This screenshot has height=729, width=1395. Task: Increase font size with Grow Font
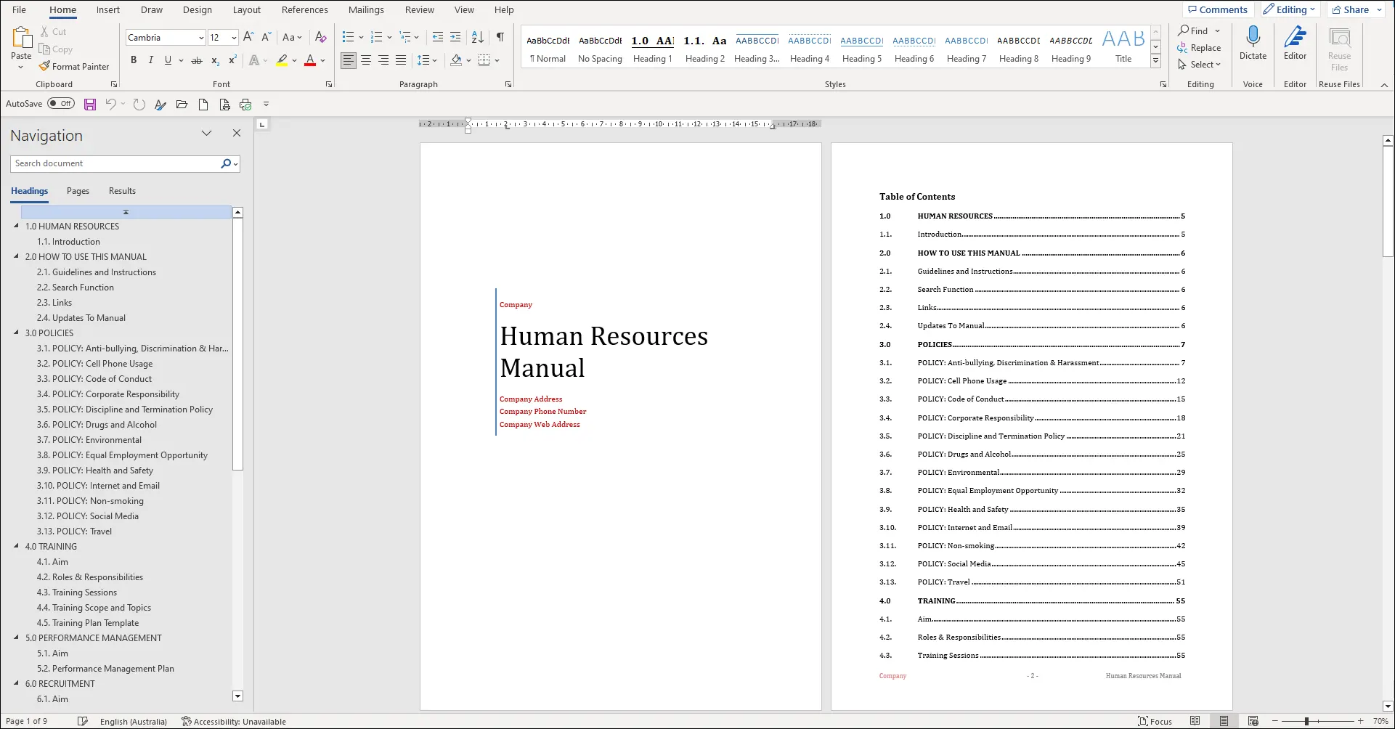pos(248,37)
